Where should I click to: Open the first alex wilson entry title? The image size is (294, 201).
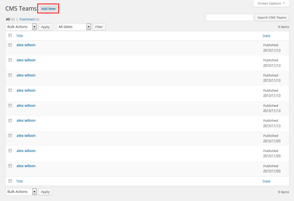(x=26, y=45)
